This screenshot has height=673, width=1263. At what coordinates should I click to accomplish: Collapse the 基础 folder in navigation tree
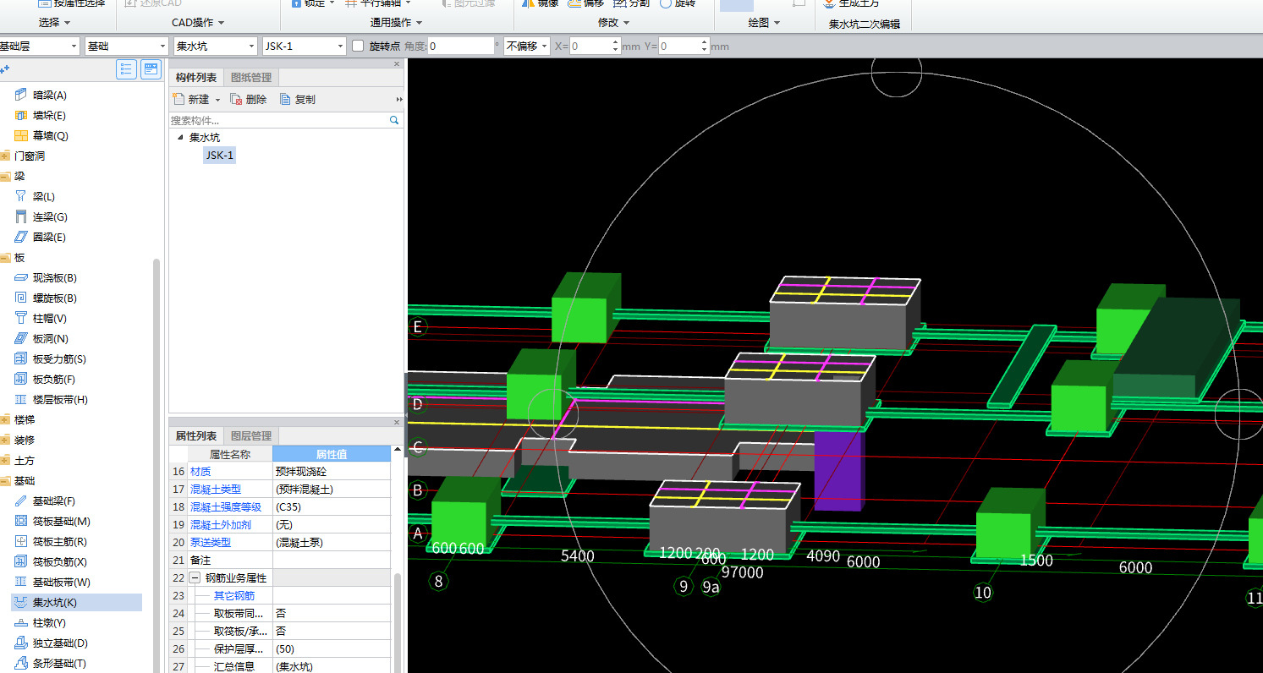point(5,480)
